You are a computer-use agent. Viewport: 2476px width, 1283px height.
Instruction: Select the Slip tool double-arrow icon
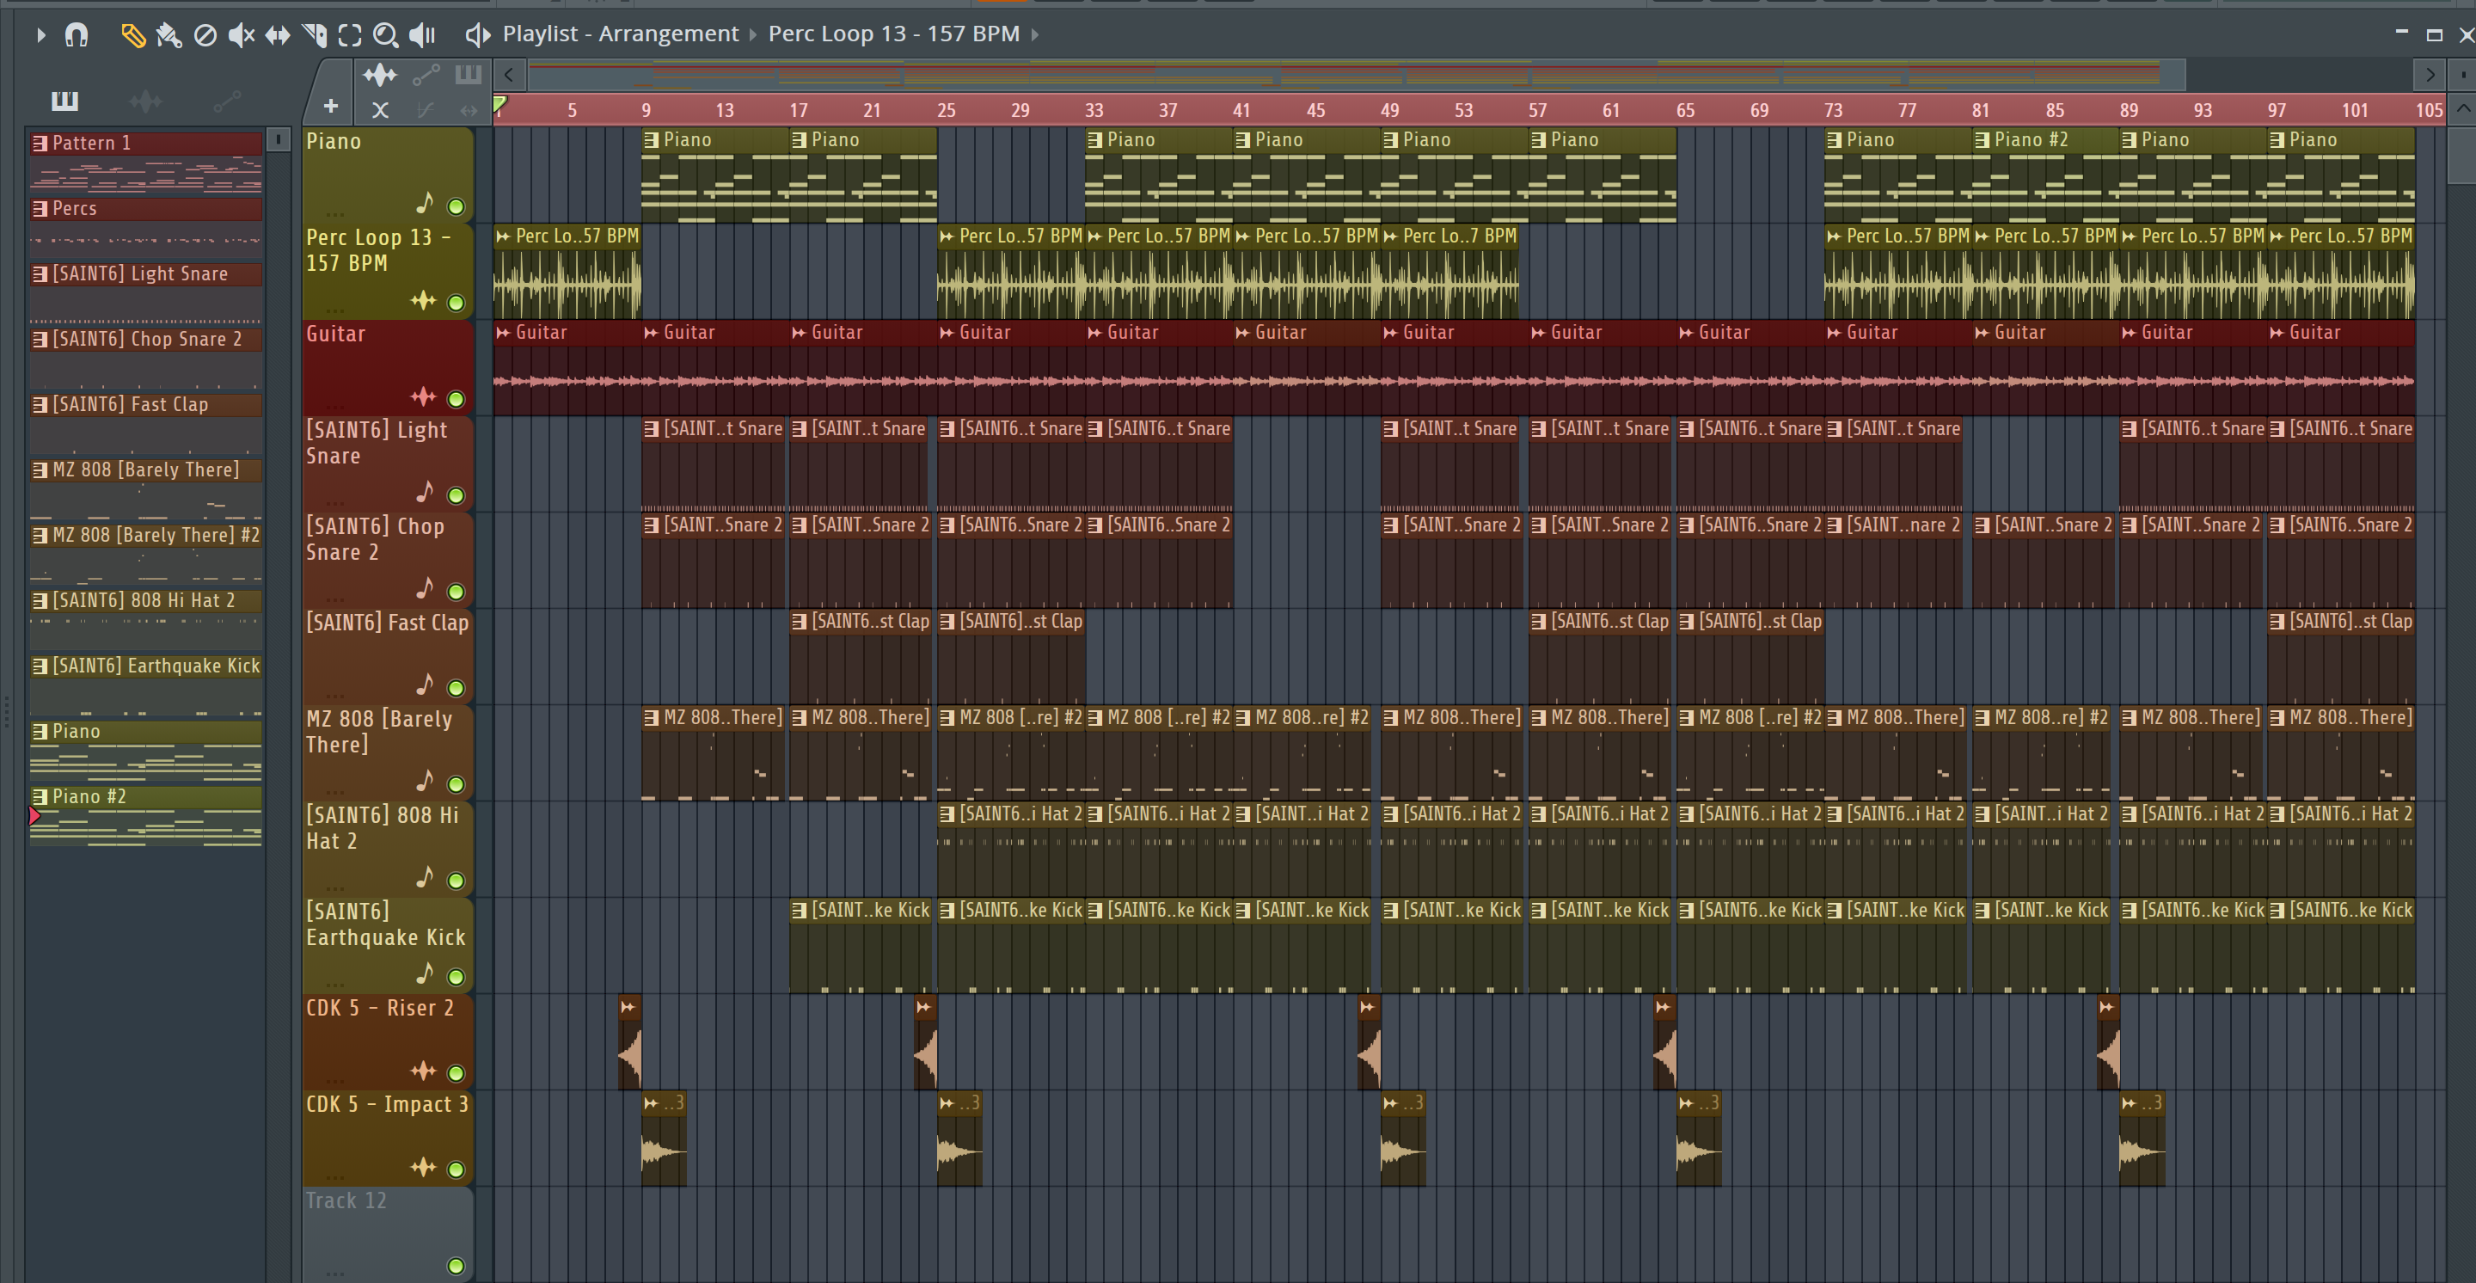coord(278,35)
